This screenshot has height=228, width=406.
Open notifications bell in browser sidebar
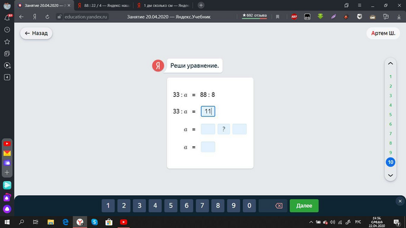(7, 18)
